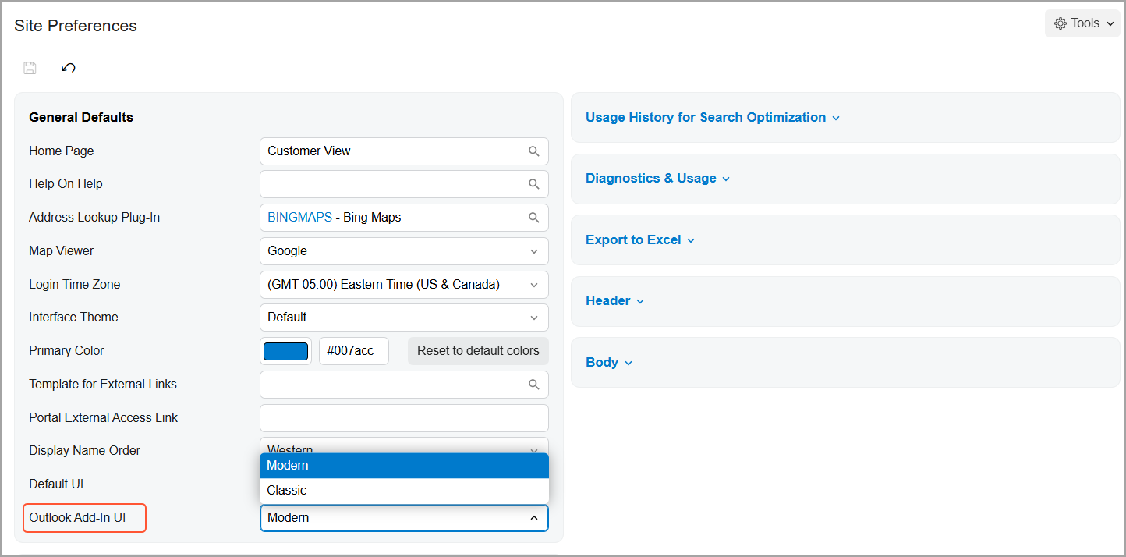This screenshot has width=1126, height=557.
Task: Expand the Export to Excel section
Action: tap(640, 240)
